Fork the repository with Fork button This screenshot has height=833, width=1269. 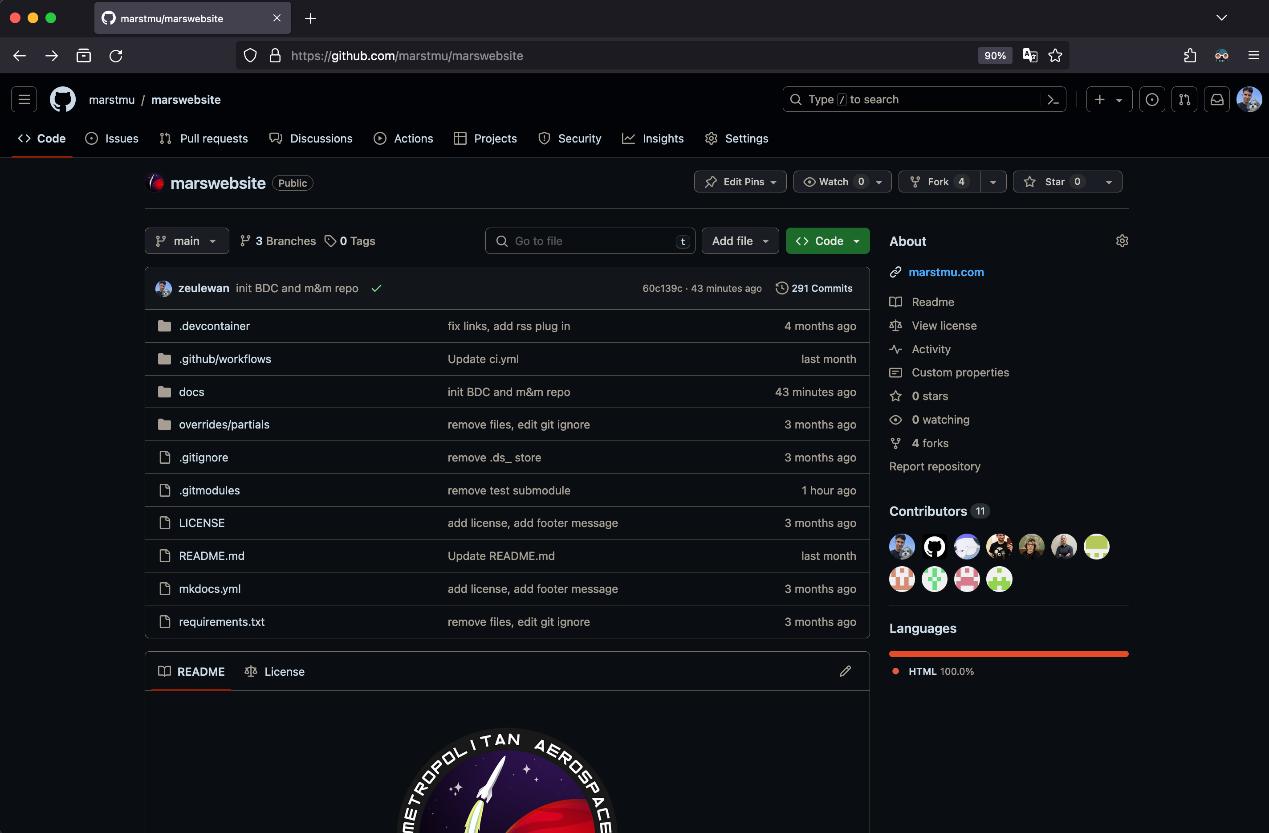click(x=940, y=182)
